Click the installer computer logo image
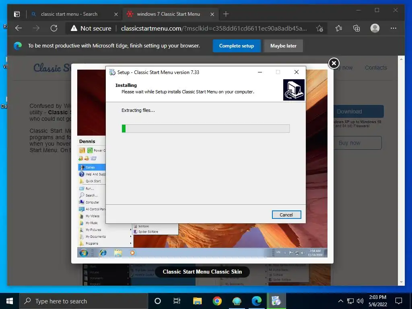This screenshot has height=309, width=412. [x=294, y=90]
